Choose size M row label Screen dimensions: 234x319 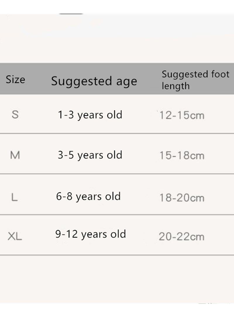click(x=15, y=155)
